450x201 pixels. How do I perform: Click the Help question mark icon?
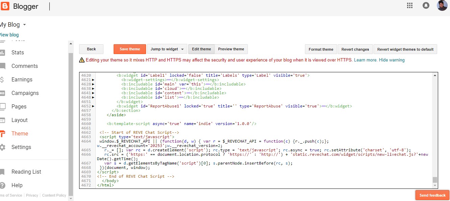tap(2, 185)
